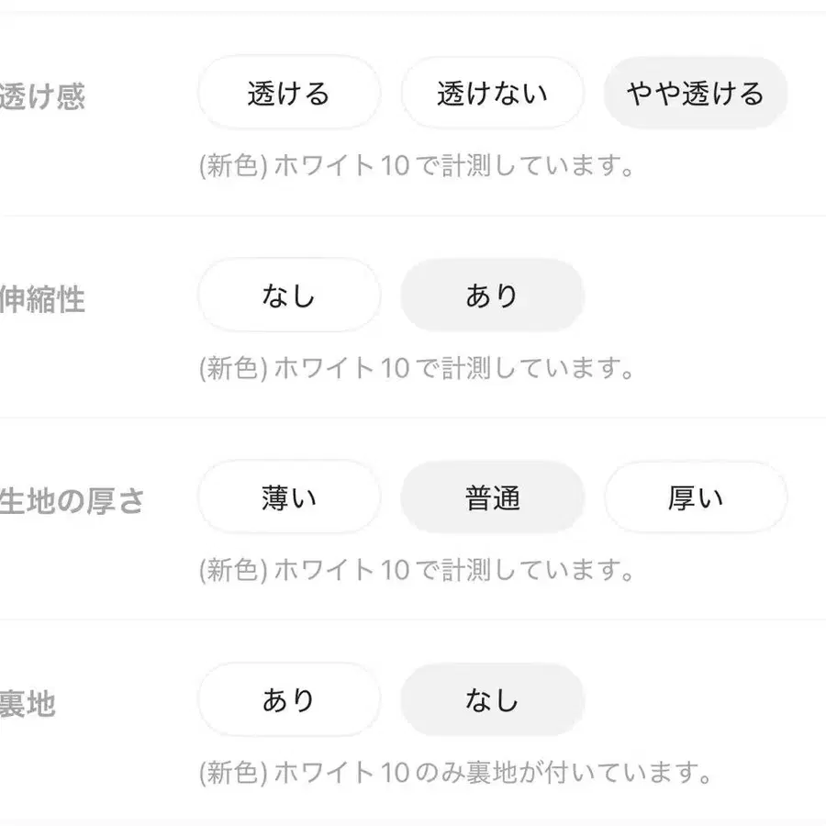This screenshot has height=826, width=826.
Task: Click the measurement note under 透け感 options
Action: click(417, 168)
